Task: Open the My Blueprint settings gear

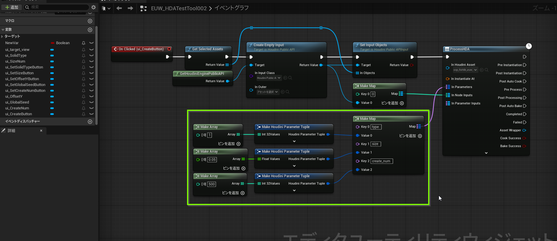Action: coord(94,7)
